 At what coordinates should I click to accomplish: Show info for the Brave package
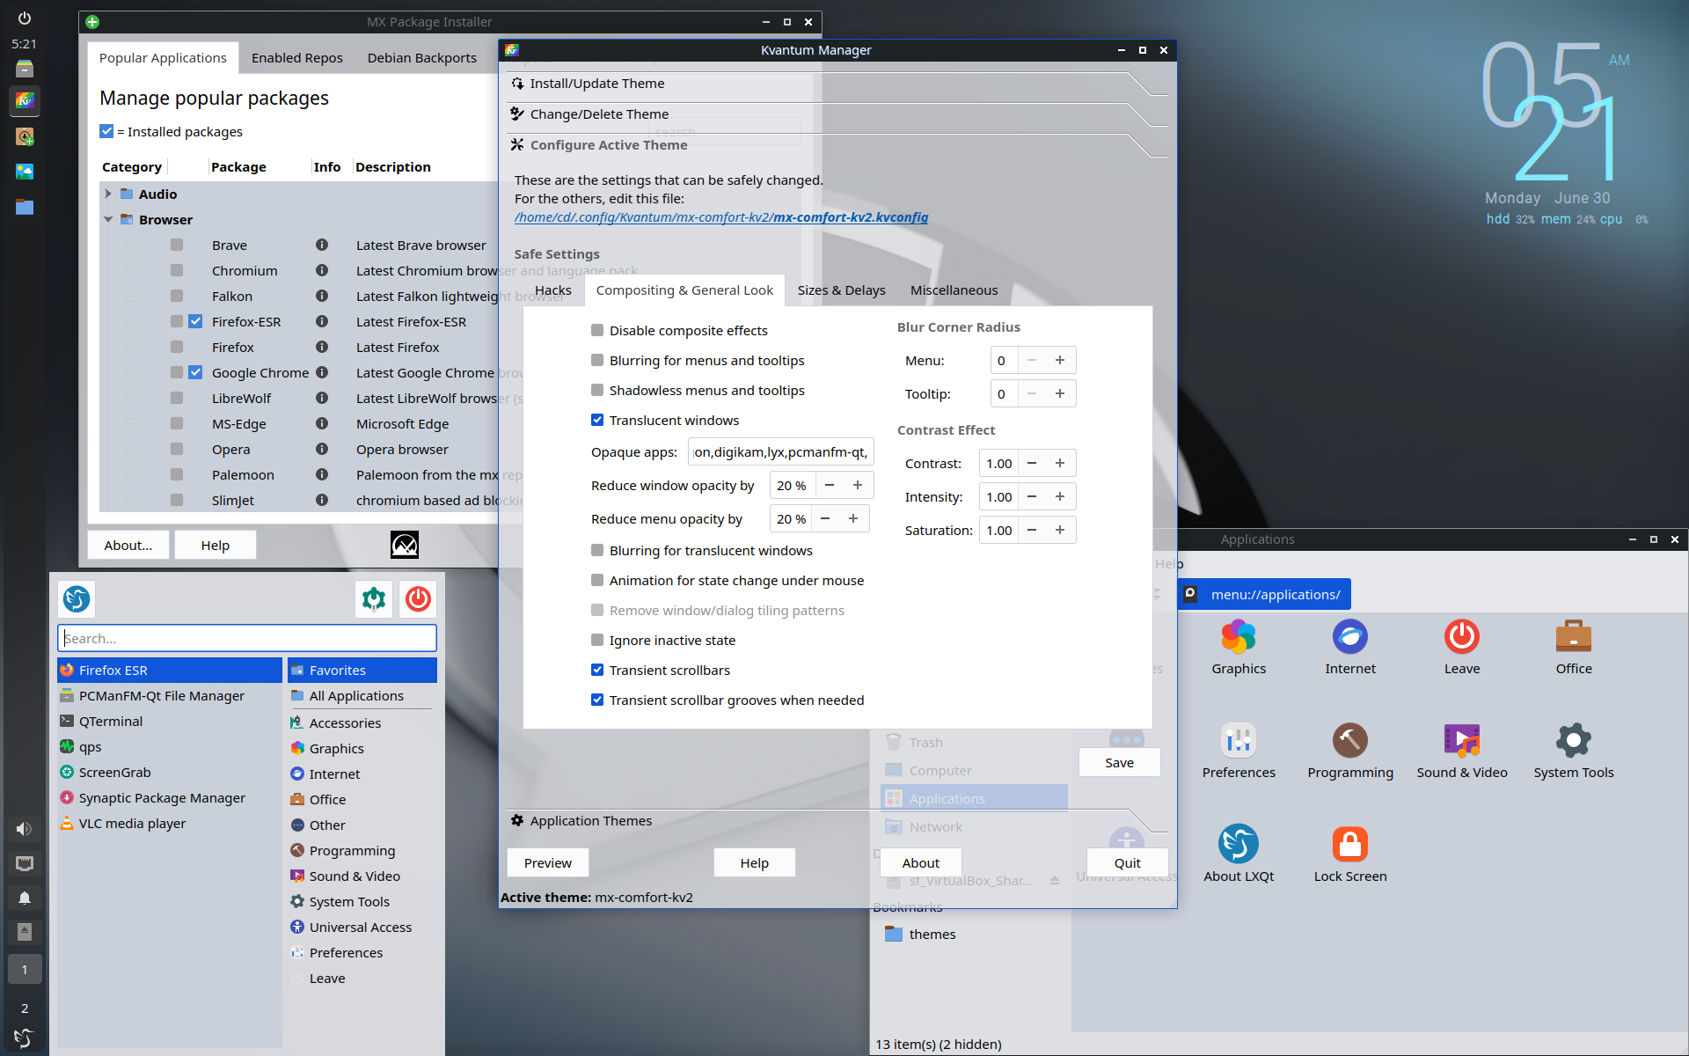click(322, 245)
